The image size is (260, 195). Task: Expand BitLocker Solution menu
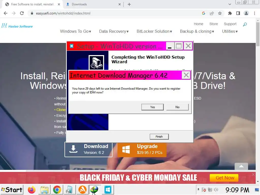[154, 31]
